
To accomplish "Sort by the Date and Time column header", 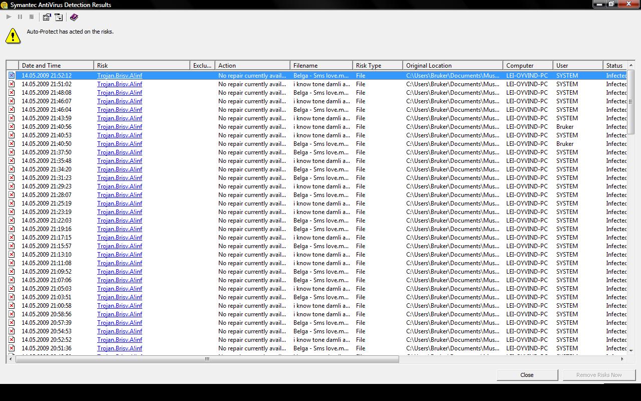I will (56, 66).
